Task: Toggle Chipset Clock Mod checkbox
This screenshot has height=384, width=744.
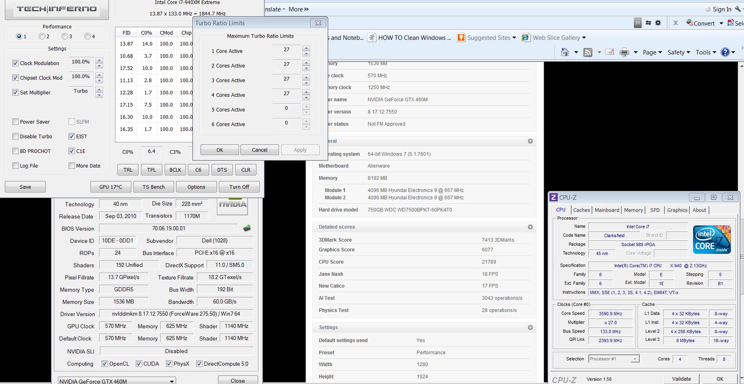Action: pyautogui.click(x=15, y=78)
